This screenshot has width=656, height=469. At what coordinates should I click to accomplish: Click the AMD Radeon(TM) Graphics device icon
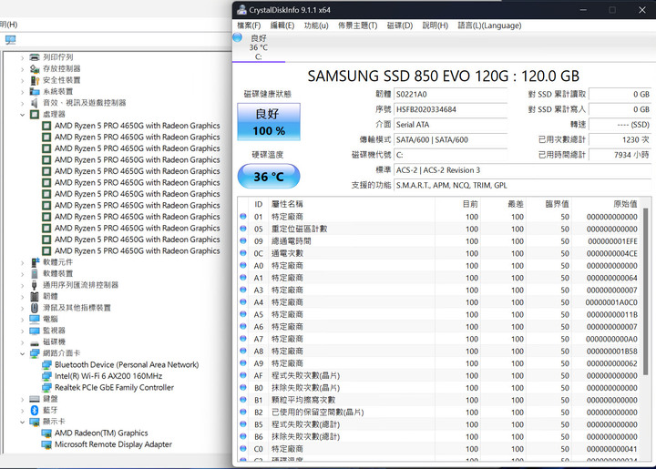[46, 433]
